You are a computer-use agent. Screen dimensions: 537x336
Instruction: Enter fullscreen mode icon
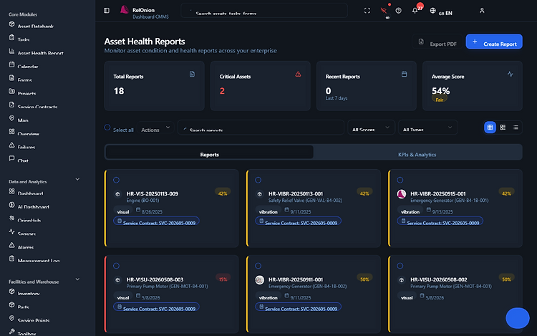point(367,11)
